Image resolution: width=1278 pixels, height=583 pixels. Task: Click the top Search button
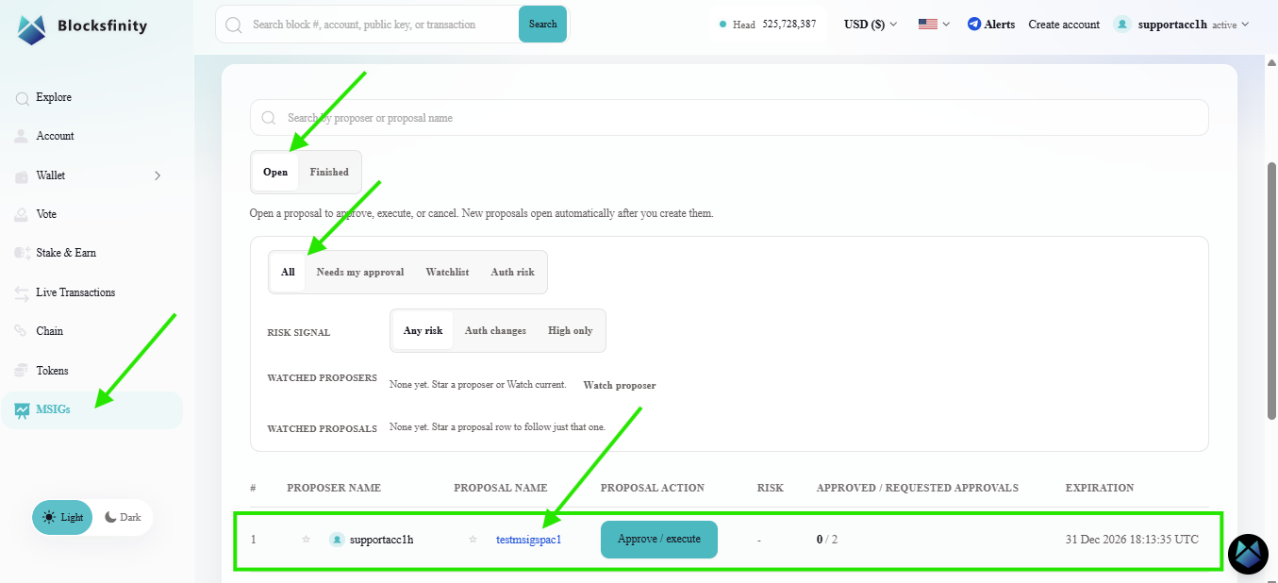coord(542,25)
